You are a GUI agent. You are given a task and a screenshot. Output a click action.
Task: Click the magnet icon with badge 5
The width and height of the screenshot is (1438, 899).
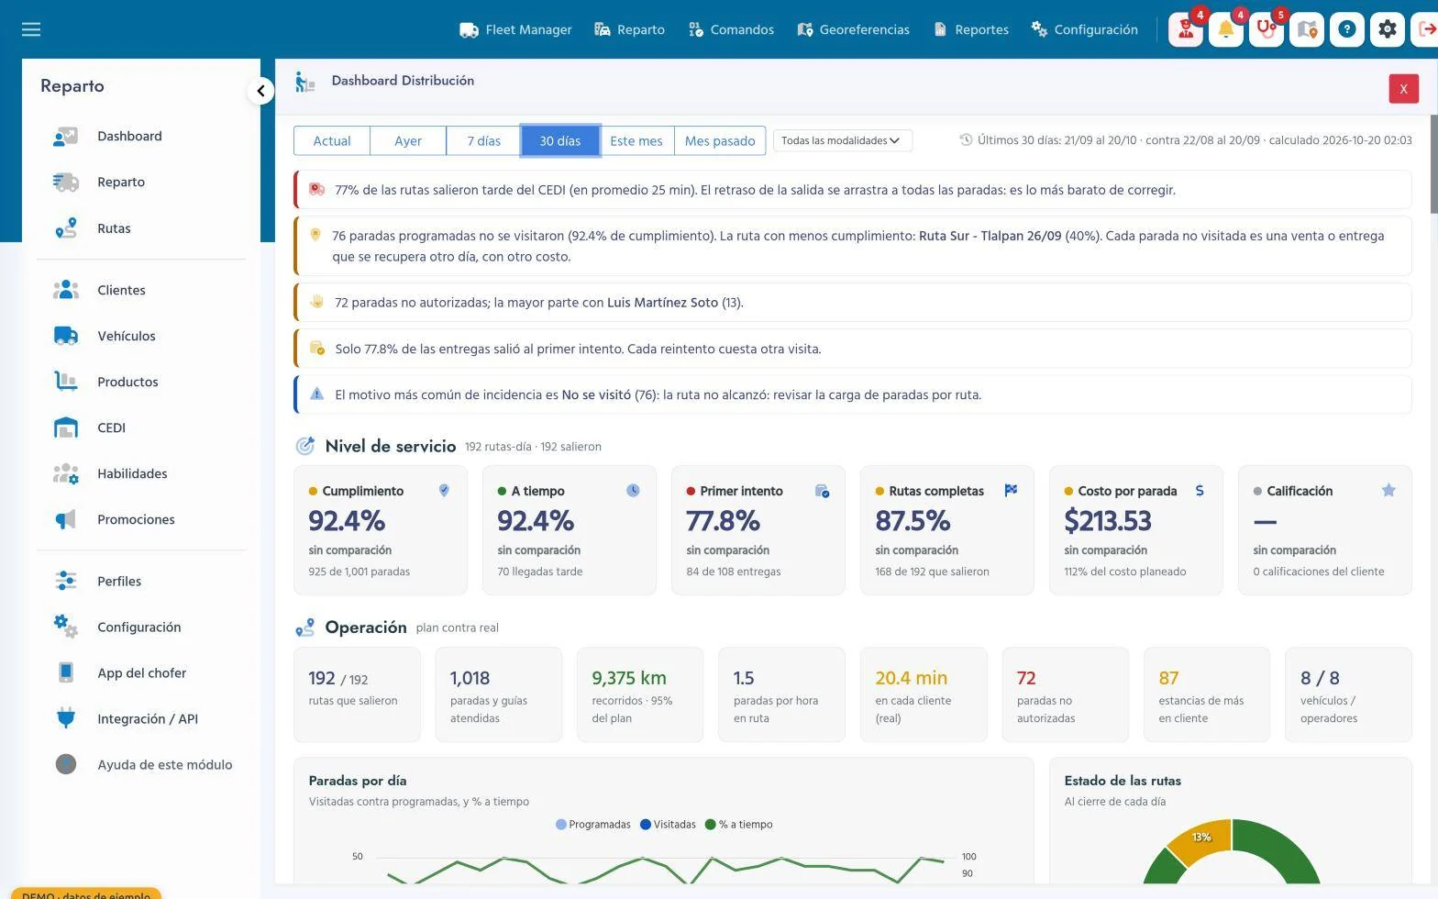(x=1267, y=29)
